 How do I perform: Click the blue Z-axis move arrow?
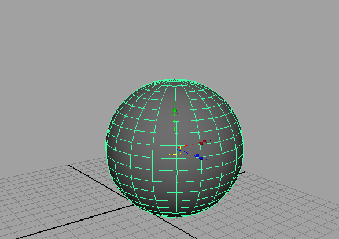[x=200, y=157]
